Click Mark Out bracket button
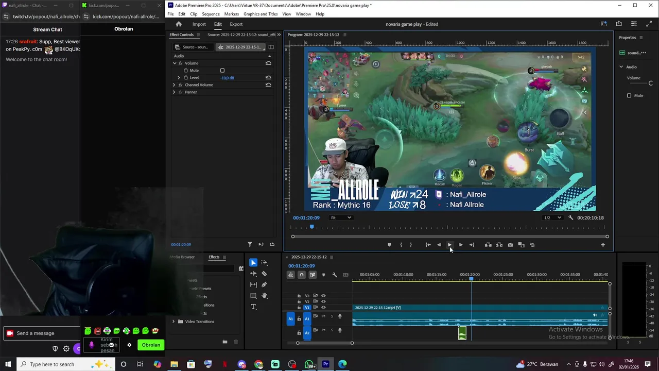Viewport: 659px width, 371px height. (411, 245)
